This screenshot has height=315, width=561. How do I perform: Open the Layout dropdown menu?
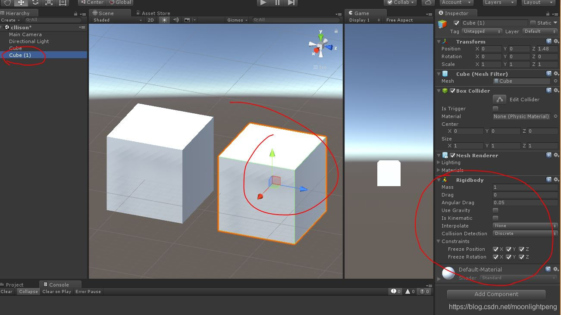pyautogui.click(x=537, y=3)
